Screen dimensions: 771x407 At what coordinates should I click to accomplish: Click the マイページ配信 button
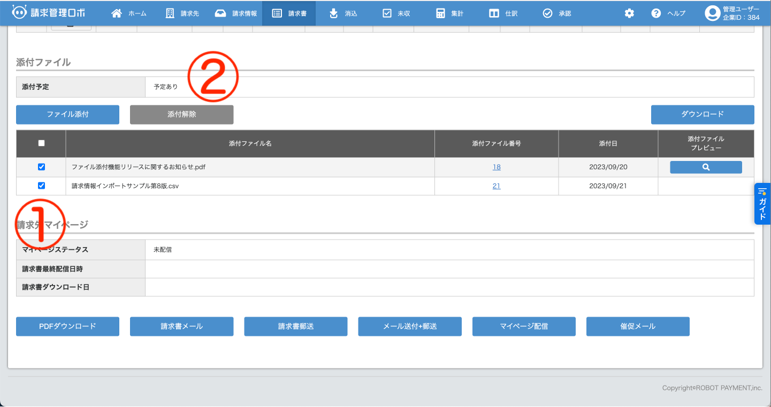[x=524, y=326]
